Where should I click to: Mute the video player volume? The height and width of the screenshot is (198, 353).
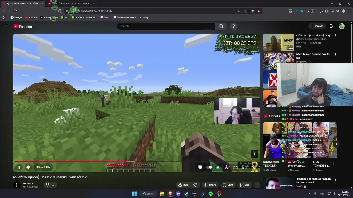pos(28,167)
